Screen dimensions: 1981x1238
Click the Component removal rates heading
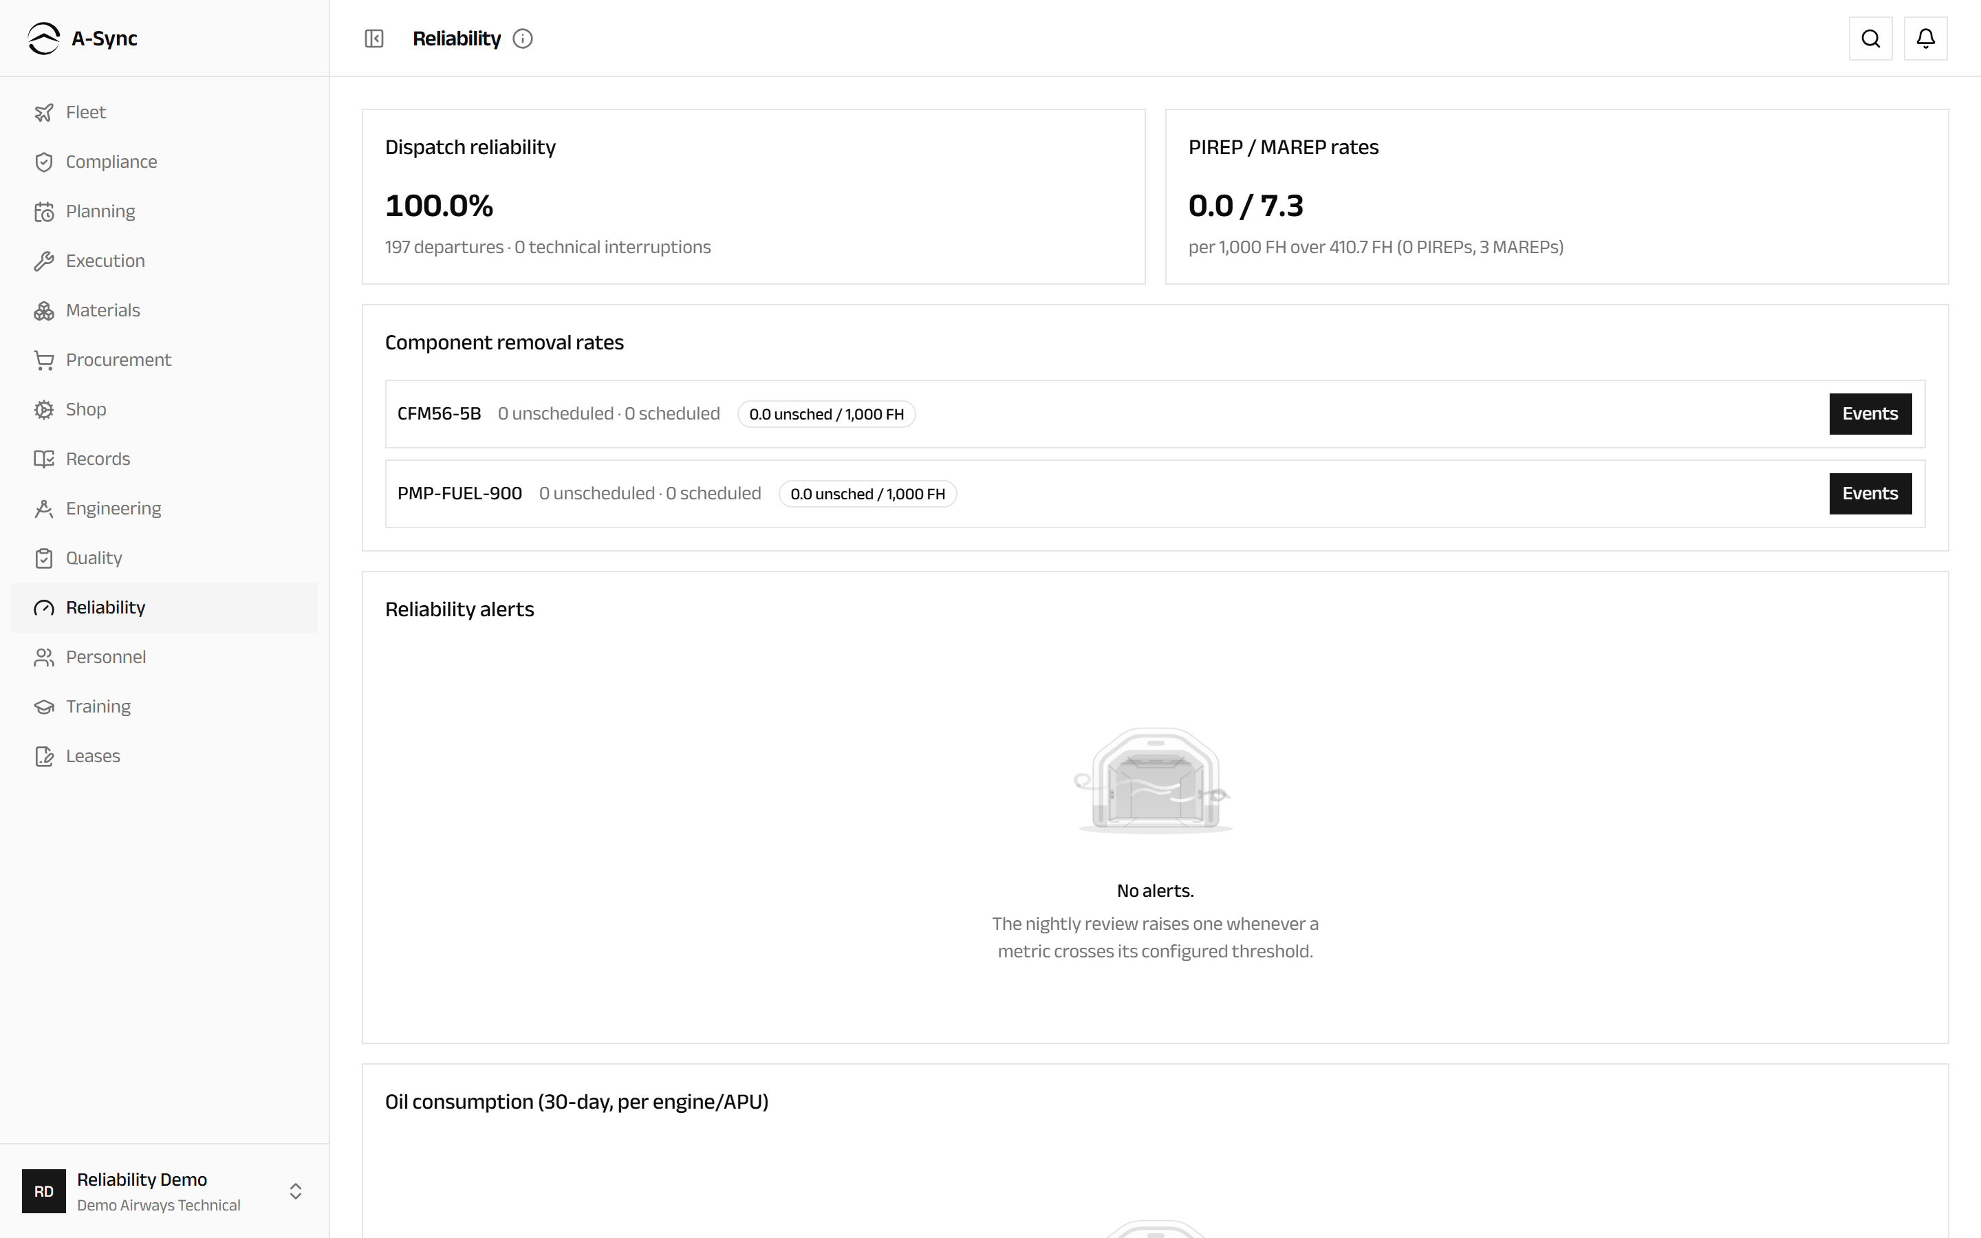click(x=504, y=343)
